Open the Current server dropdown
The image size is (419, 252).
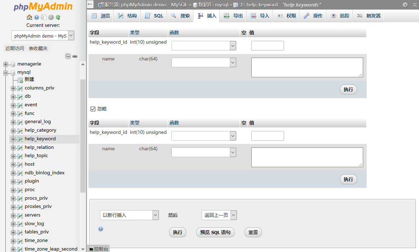pyautogui.click(x=43, y=35)
